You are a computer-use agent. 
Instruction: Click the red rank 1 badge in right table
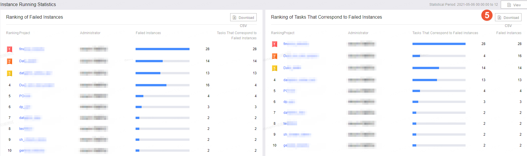pyautogui.click(x=275, y=44)
